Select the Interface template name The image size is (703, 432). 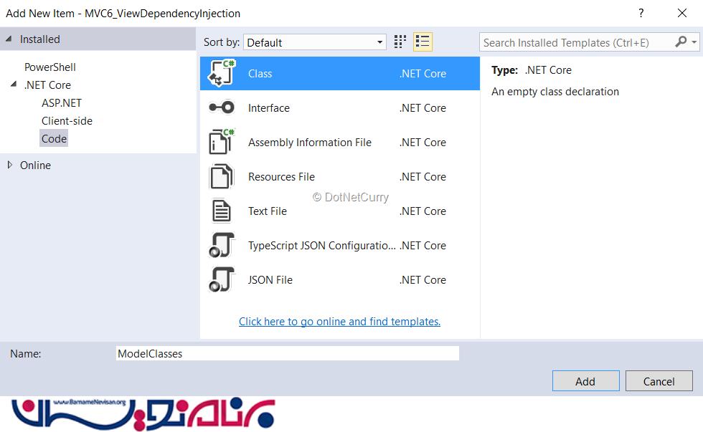pos(269,108)
